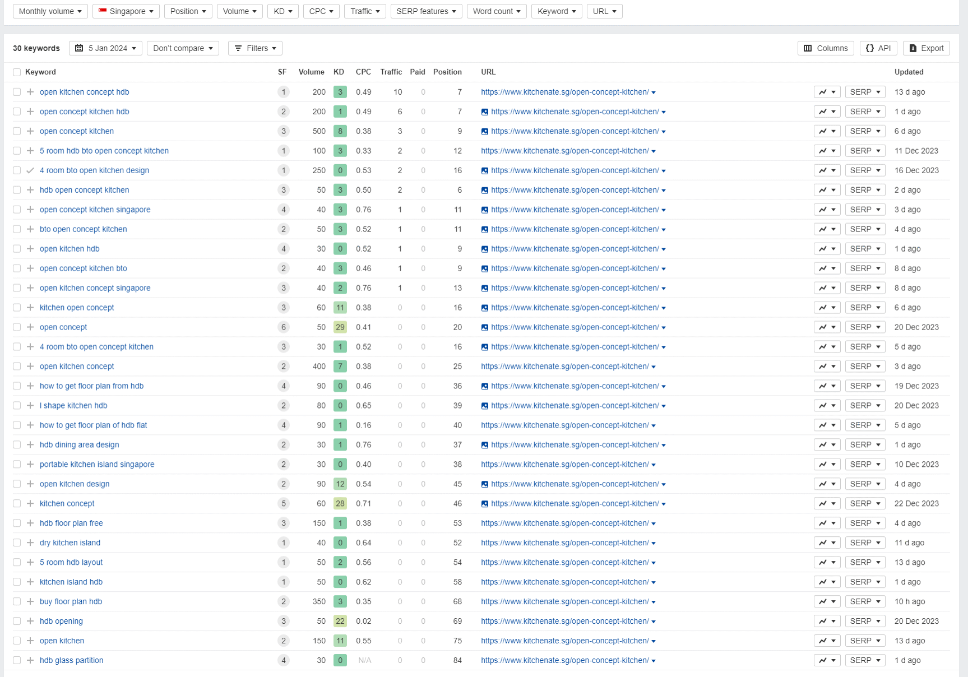Image resolution: width=968 pixels, height=677 pixels.
Task: Open the Singapore country dropdown
Action: 126,11
